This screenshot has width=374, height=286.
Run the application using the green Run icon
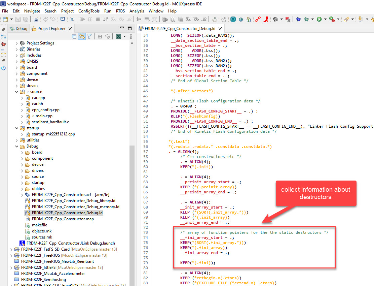(x=320, y=19)
